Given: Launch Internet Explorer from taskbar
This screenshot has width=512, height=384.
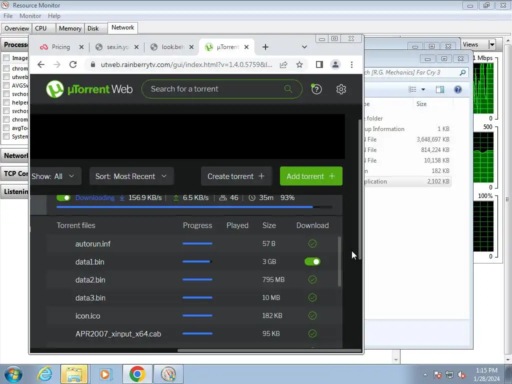Looking at the screenshot, I should [44, 374].
